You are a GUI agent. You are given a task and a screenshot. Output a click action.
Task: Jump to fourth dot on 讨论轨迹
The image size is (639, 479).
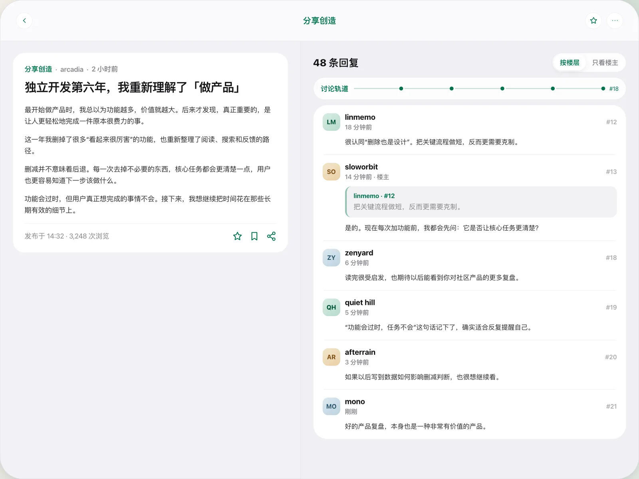[x=552, y=89]
